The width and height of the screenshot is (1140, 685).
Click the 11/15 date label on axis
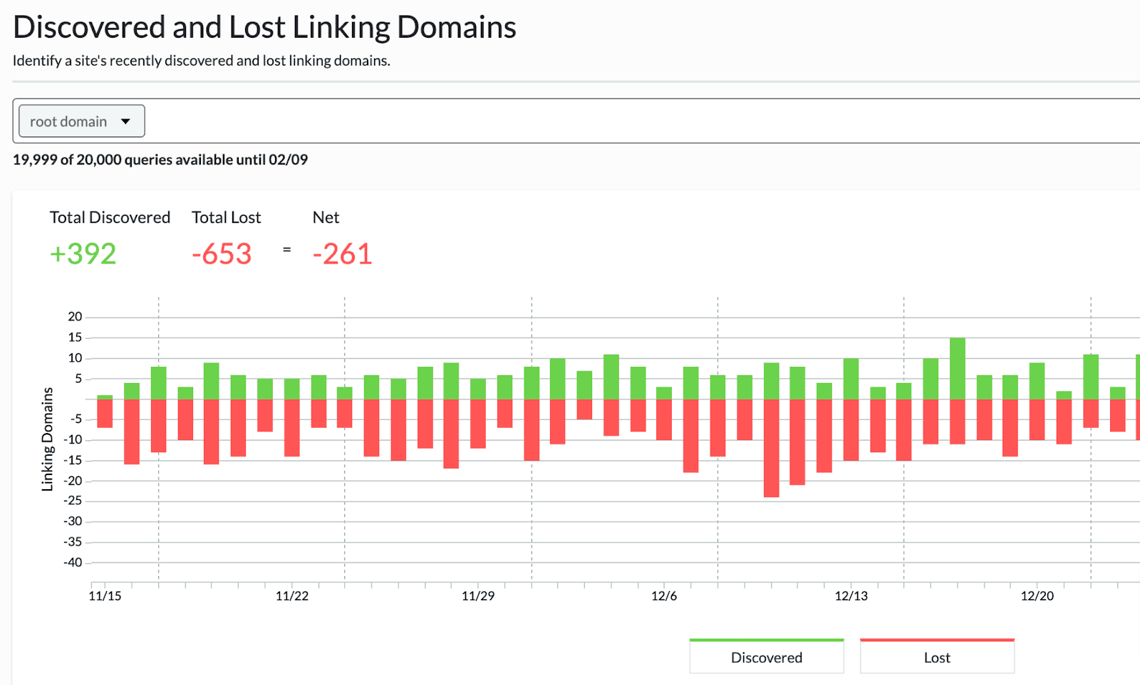(105, 596)
